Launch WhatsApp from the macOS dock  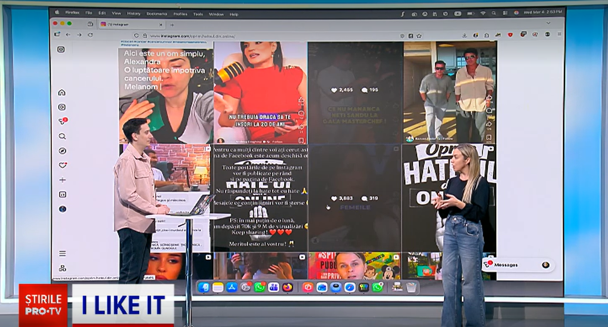tap(259, 287)
